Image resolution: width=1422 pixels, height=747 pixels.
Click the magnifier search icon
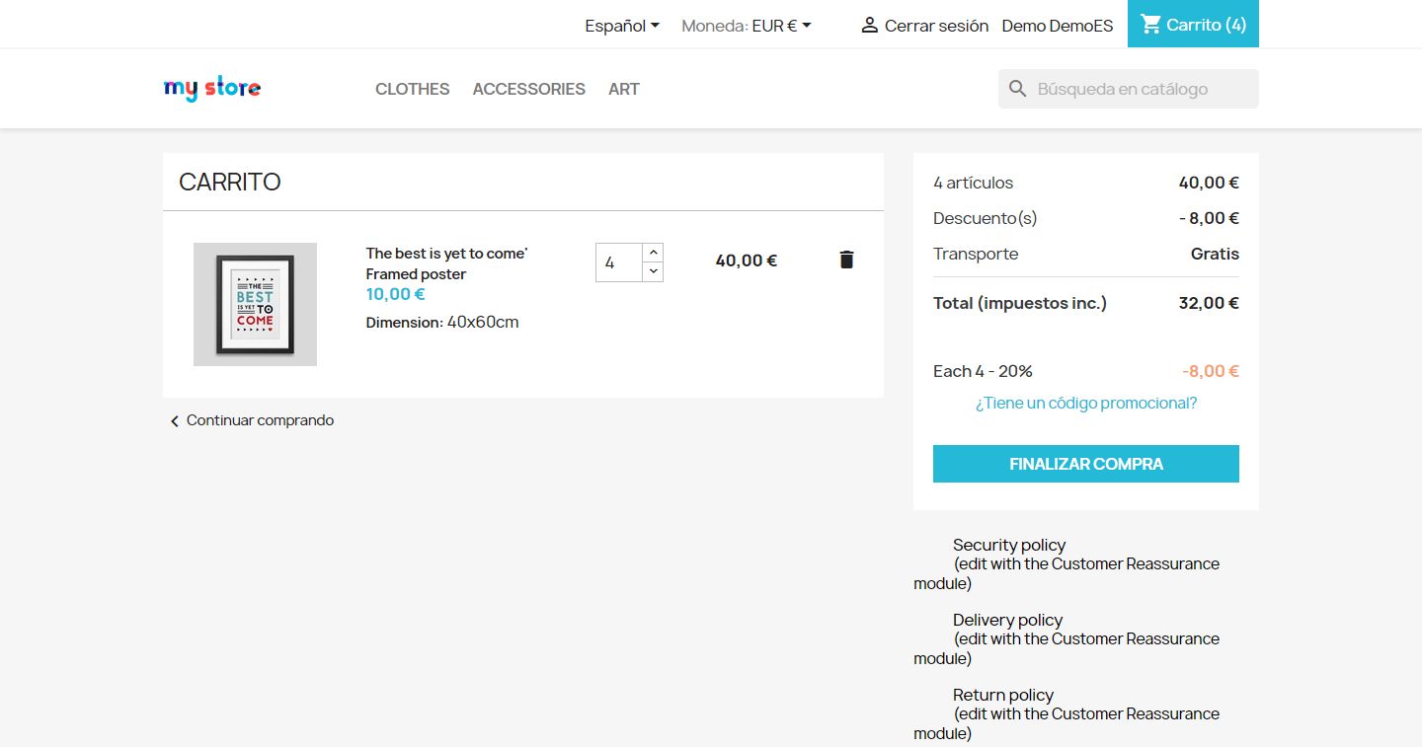pyautogui.click(x=1018, y=89)
